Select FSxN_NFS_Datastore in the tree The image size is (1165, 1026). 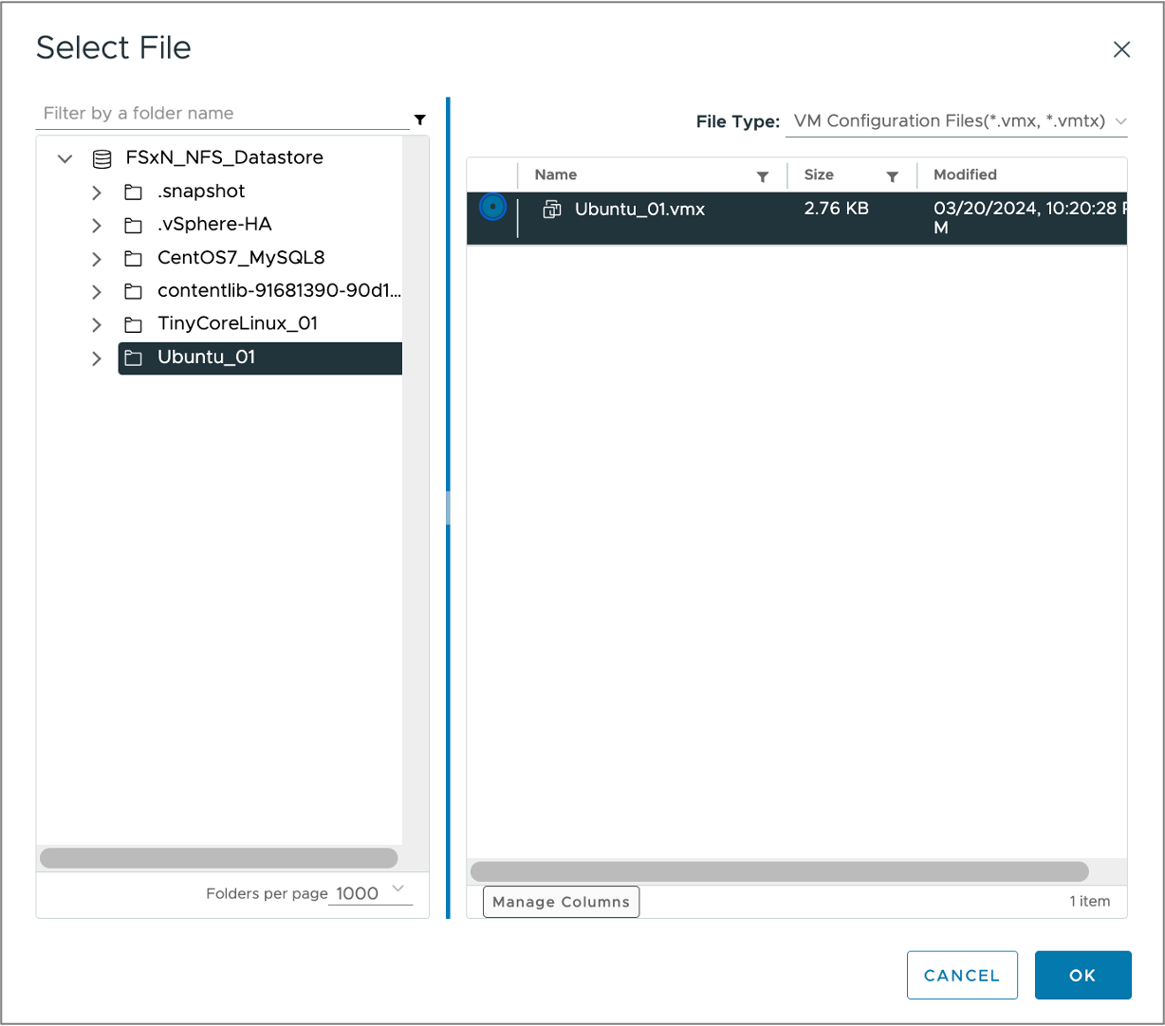[224, 157]
